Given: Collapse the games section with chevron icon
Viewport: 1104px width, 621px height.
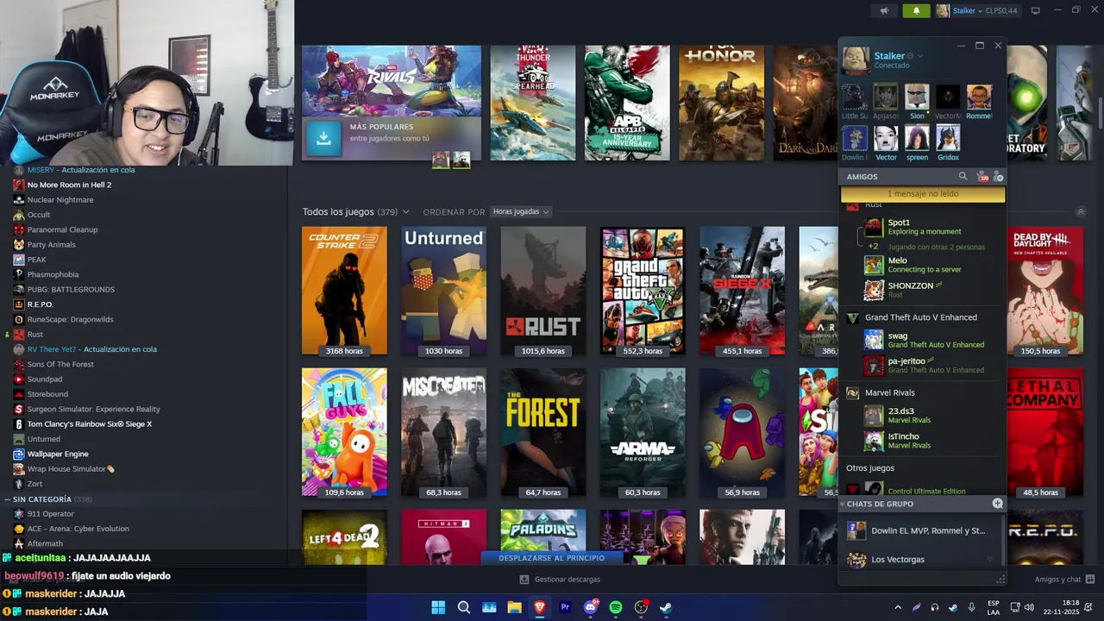Looking at the screenshot, I should 1081,211.
